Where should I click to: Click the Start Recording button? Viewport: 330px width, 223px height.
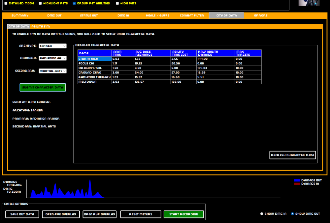[183, 214]
